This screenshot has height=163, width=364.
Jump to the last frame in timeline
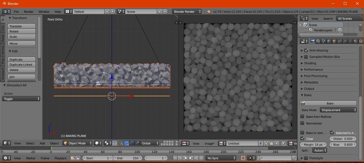(202, 158)
